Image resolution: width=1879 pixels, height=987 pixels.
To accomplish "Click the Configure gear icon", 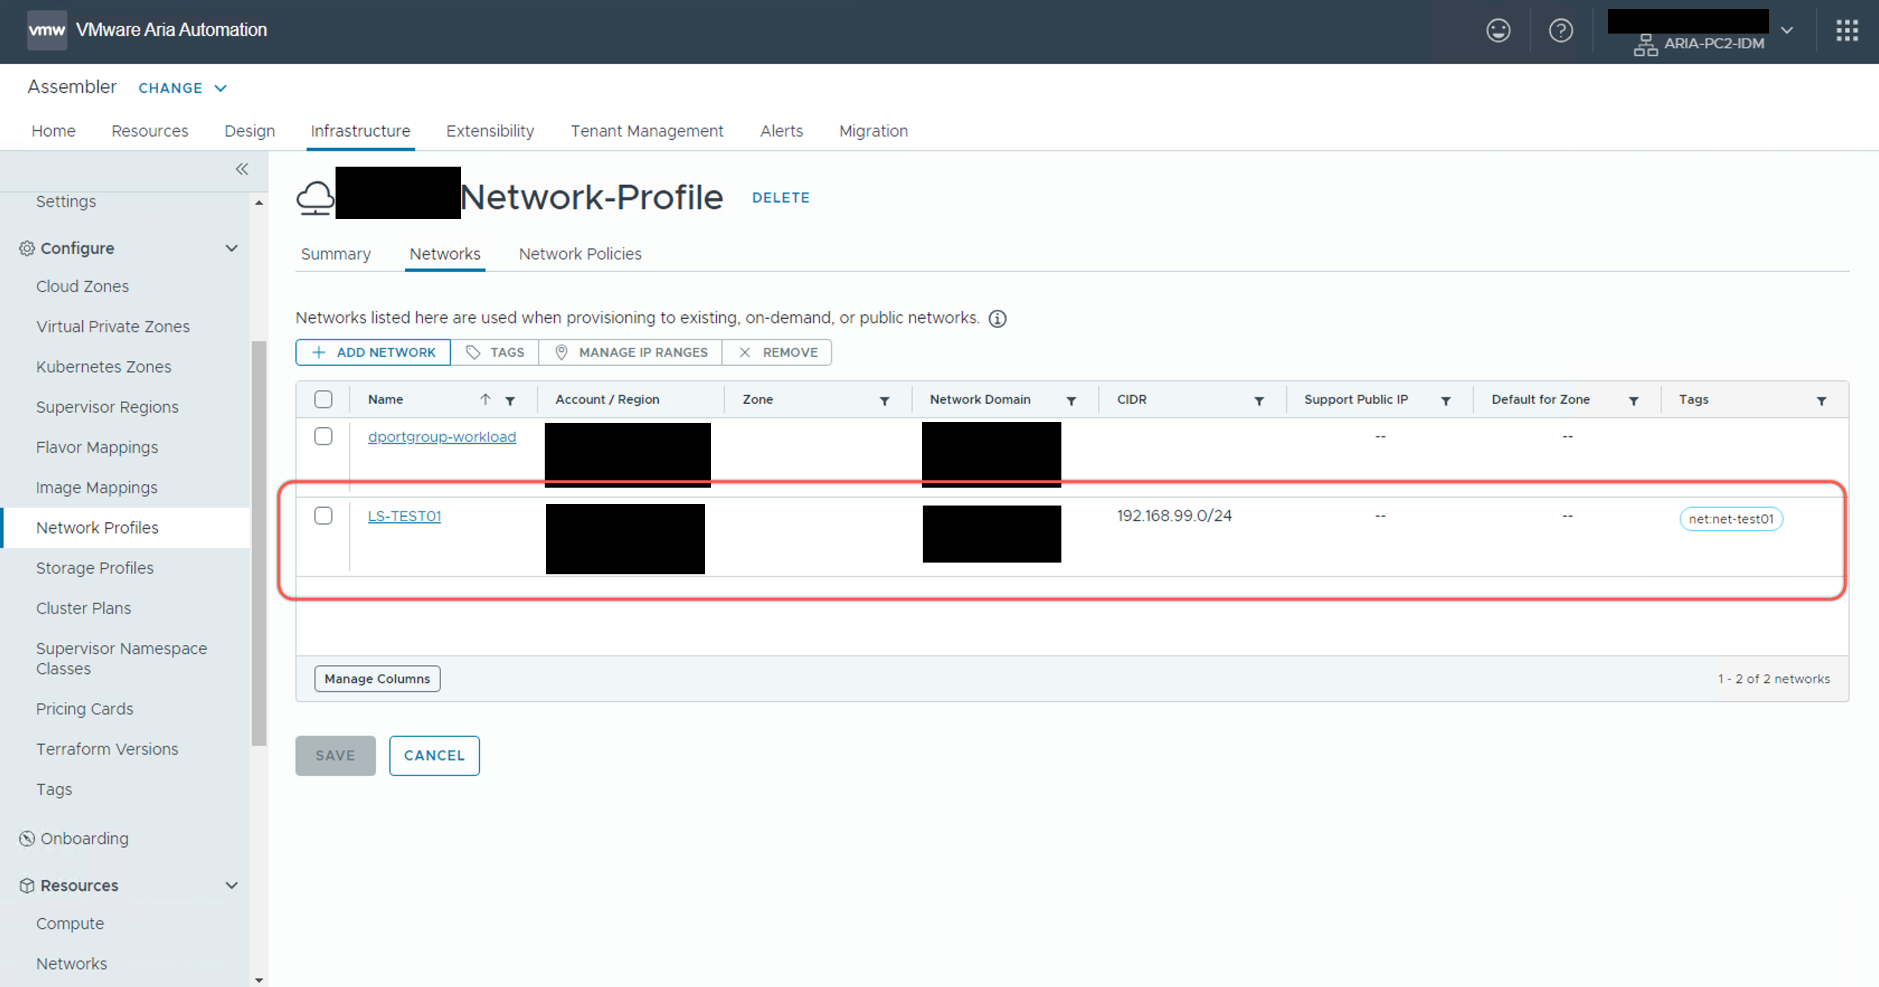I will 26,248.
